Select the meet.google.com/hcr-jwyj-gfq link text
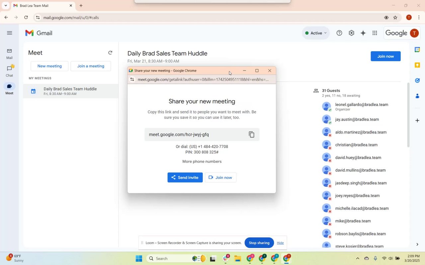 coord(179,134)
